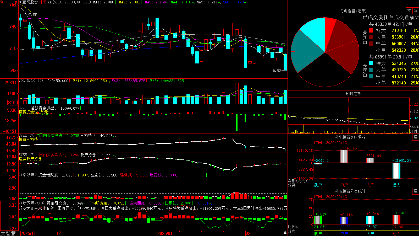Select 超大 category in 深圳超赢实时监控 chart
Viewport: 419px width, 236px height.
pos(396,185)
